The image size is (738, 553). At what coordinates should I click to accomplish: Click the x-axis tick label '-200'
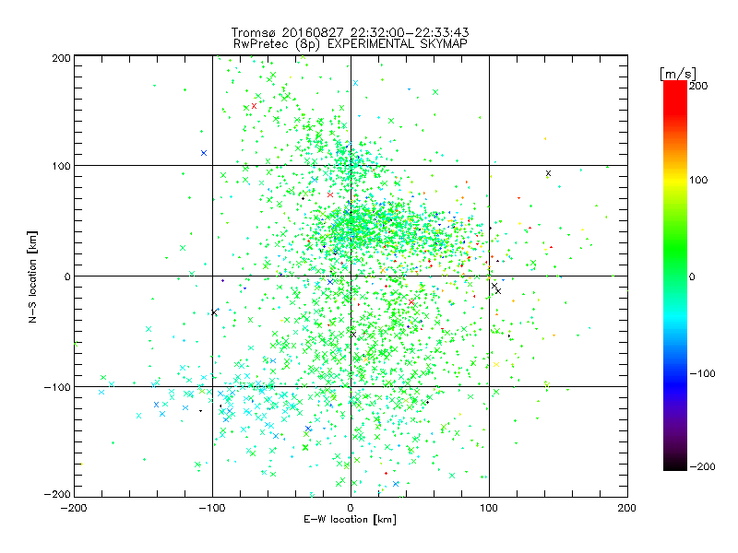point(74,508)
